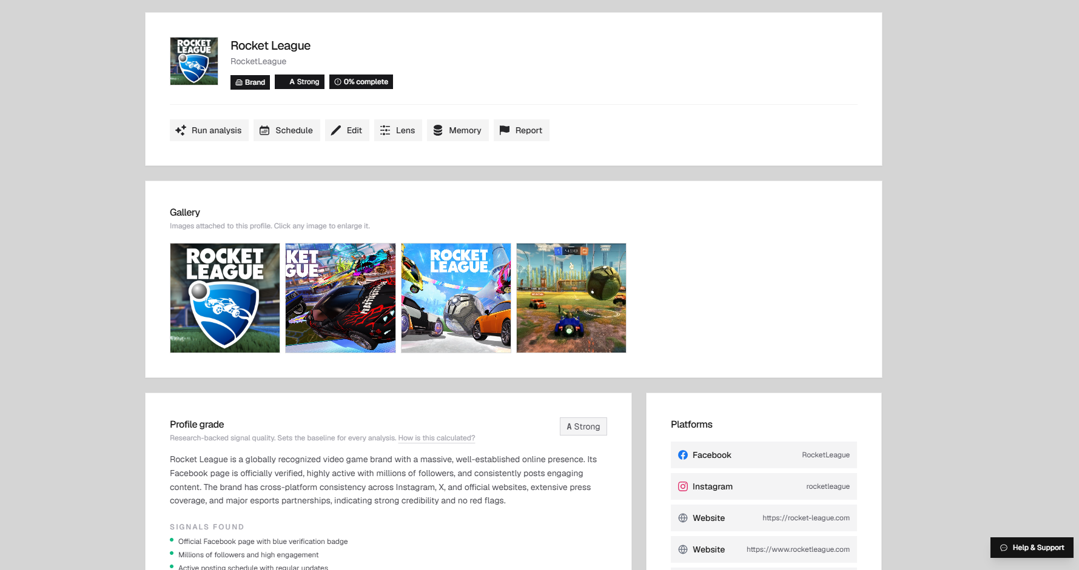Open the https://rocket-league.com link
This screenshot has height=570, width=1079.
coord(806,518)
